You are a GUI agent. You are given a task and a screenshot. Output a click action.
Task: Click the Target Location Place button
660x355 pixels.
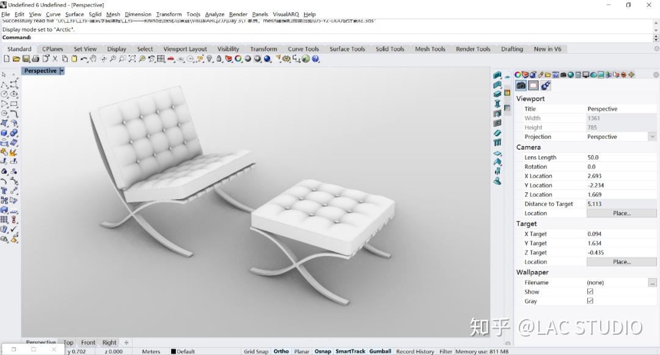621,262
